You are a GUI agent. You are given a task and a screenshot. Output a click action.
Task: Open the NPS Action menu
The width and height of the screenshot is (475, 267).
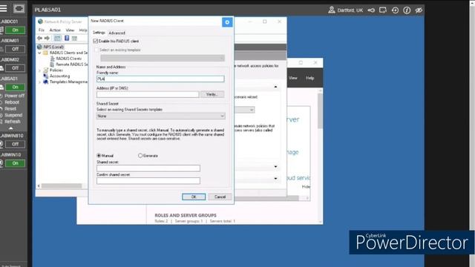55,30
